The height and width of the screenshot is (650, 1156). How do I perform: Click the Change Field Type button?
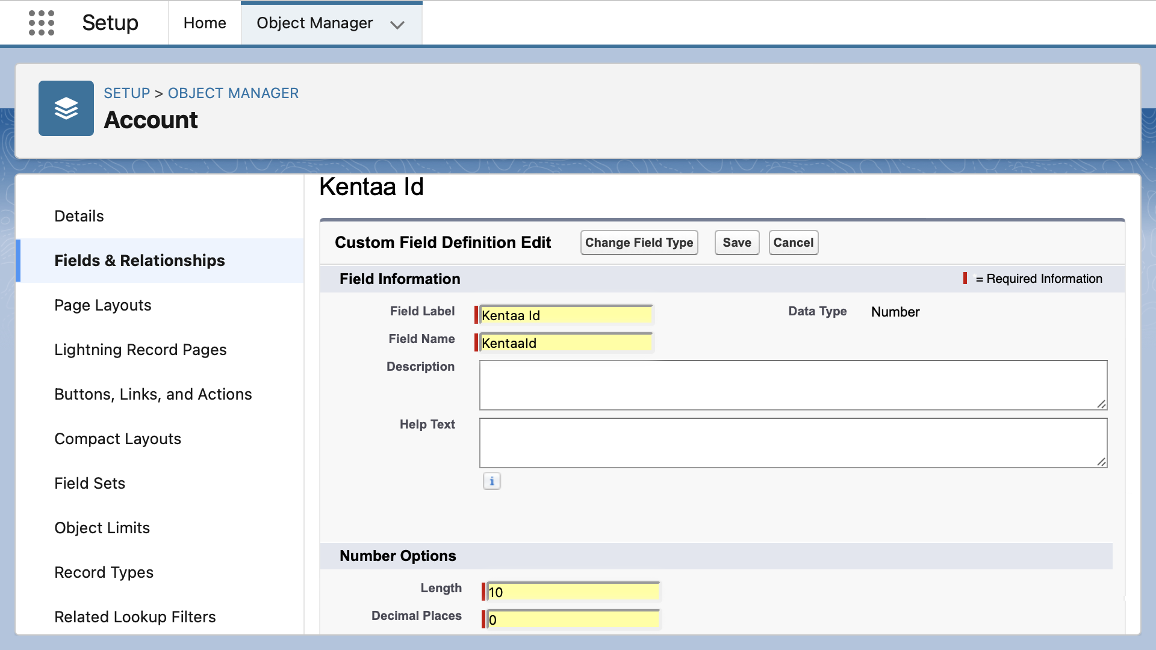[x=639, y=243]
